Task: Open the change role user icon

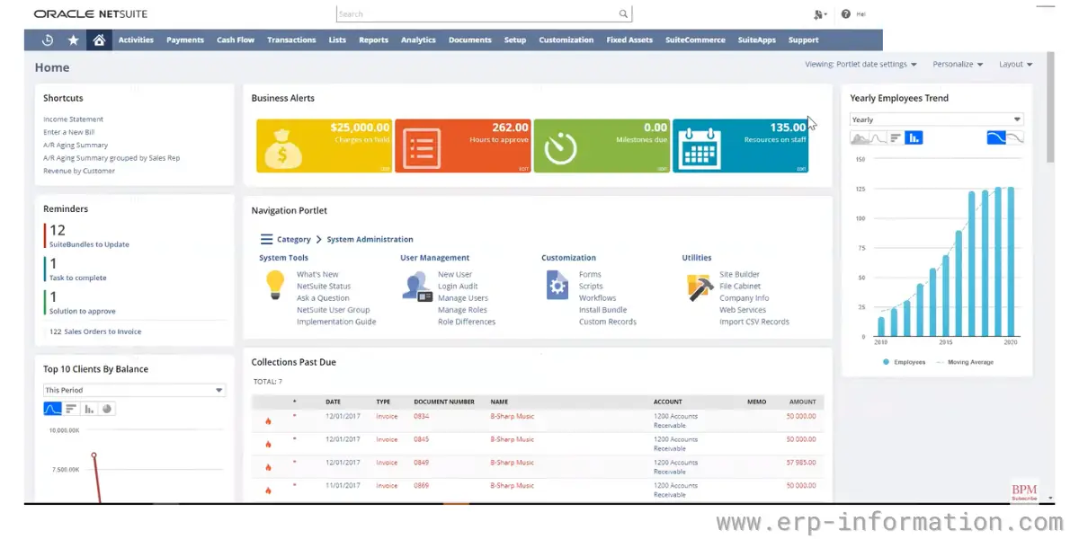Action: pyautogui.click(x=819, y=14)
